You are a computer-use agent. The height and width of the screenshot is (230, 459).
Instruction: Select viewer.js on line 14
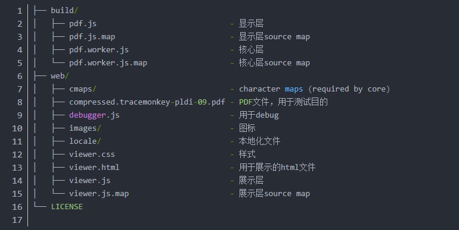click(x=90, y=181)
